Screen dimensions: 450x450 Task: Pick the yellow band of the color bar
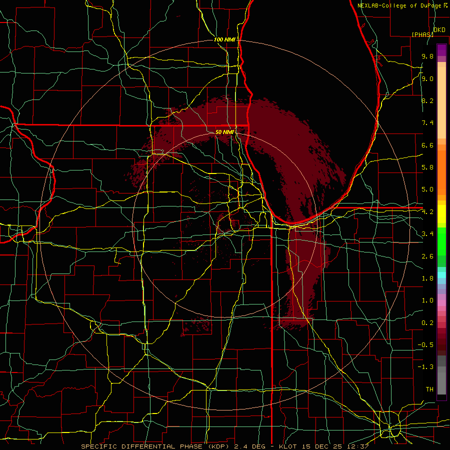(x=441, y=214)
